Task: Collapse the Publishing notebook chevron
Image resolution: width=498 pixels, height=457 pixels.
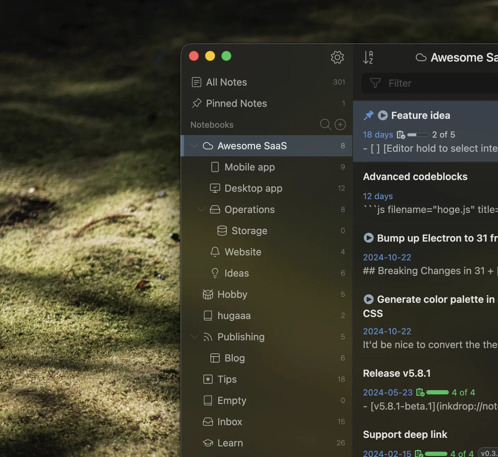Action: pyautogui.click(x=195, y=336)
